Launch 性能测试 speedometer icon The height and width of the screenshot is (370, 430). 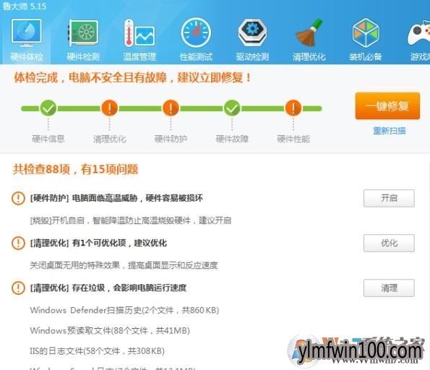coord(196,33)
